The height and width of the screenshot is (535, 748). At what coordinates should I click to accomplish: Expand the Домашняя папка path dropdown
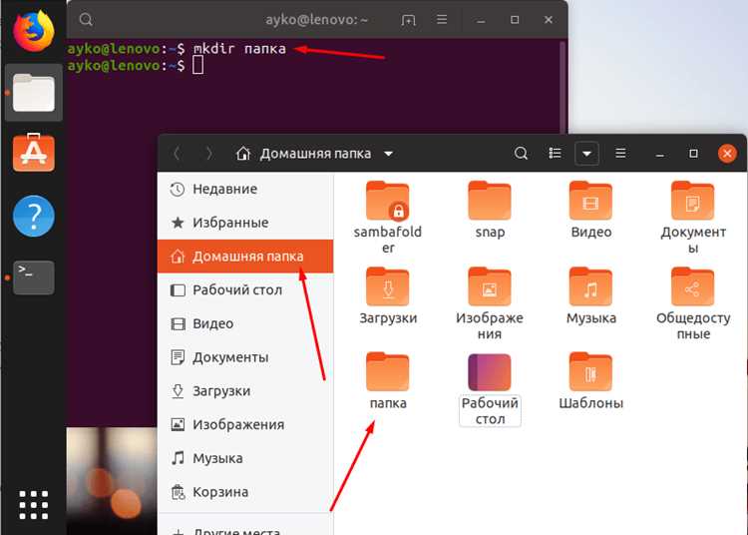pos(389,154)
